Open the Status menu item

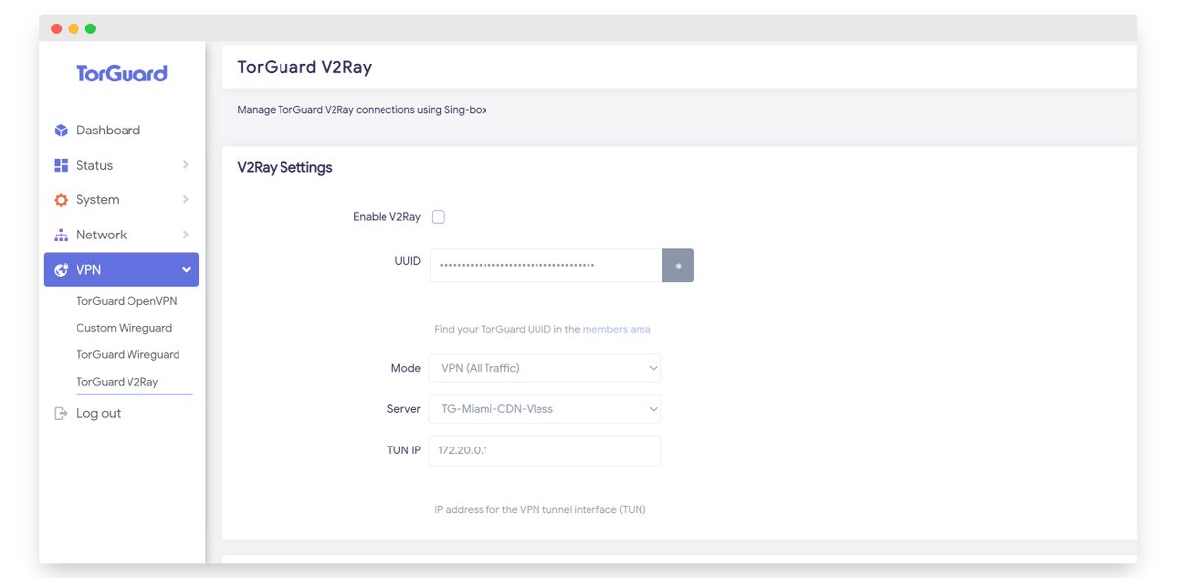click(122, 165)
